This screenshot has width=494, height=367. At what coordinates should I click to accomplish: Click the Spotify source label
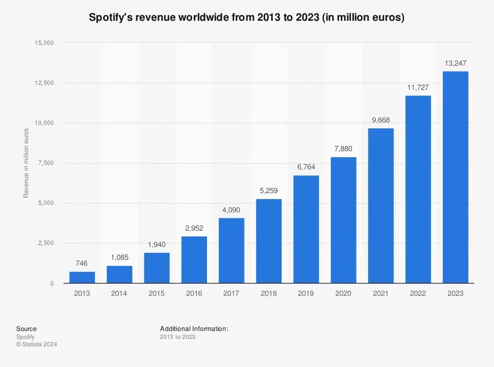pyautogui.click(x=25, y=336)
